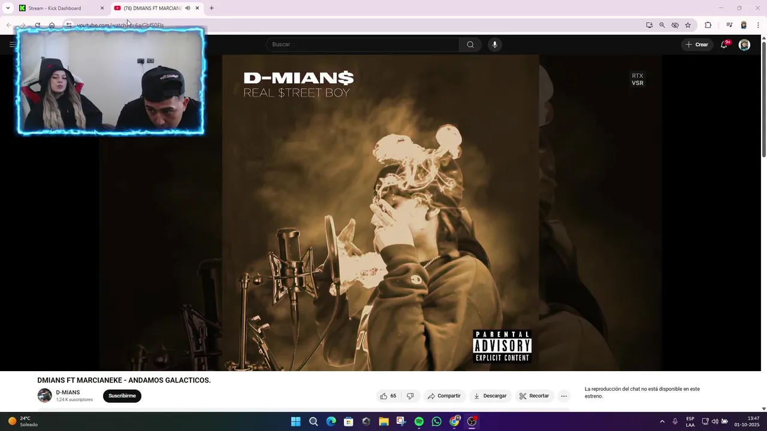Change ESP LAA keyboard language
767x431 pixels.
[x=690, y=421]
